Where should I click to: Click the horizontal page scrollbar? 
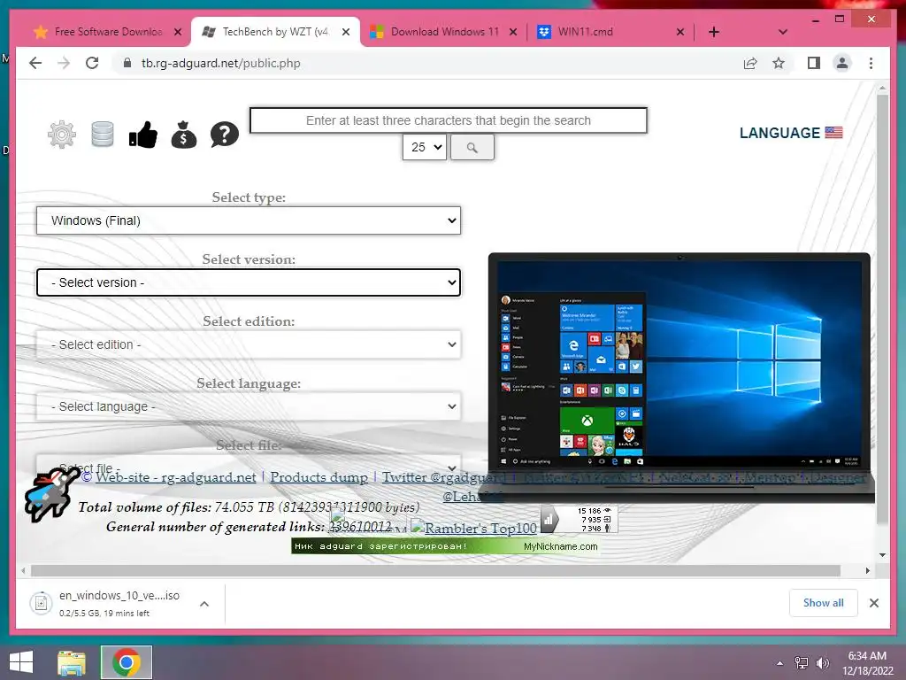(435, 571)
